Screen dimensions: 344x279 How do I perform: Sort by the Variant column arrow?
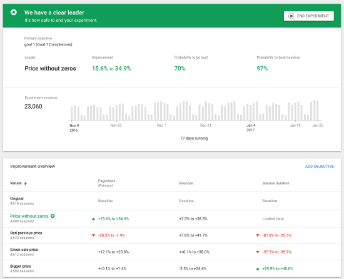tap(25, 183)
